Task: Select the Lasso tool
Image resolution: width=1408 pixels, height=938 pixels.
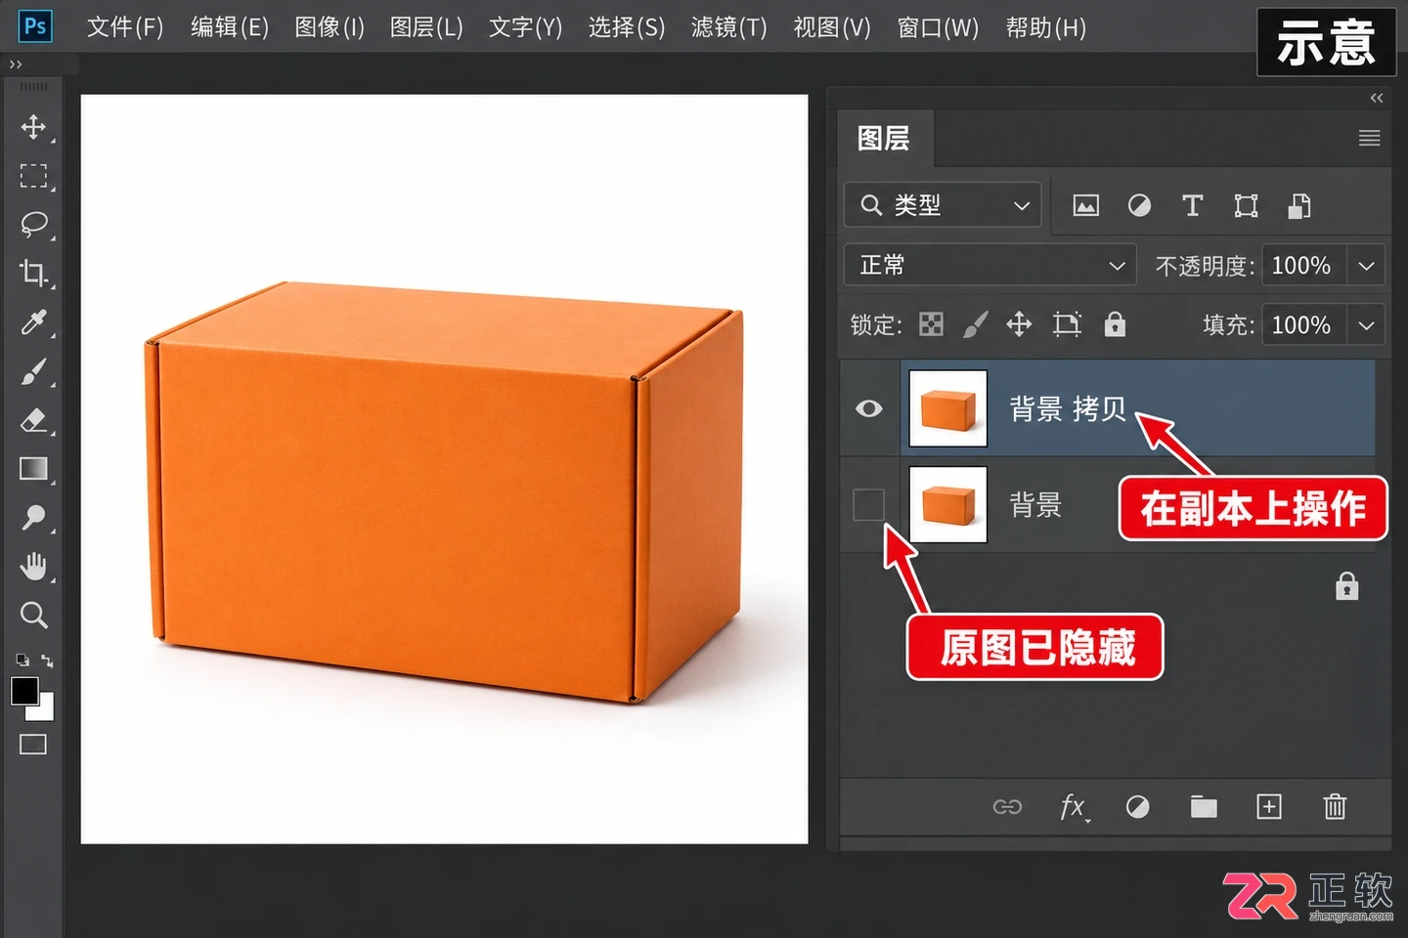Action: [x=33, y=224]
